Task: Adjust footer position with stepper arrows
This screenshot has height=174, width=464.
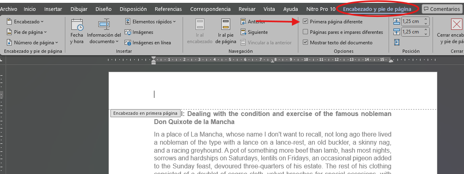Action: click(426, 31)
